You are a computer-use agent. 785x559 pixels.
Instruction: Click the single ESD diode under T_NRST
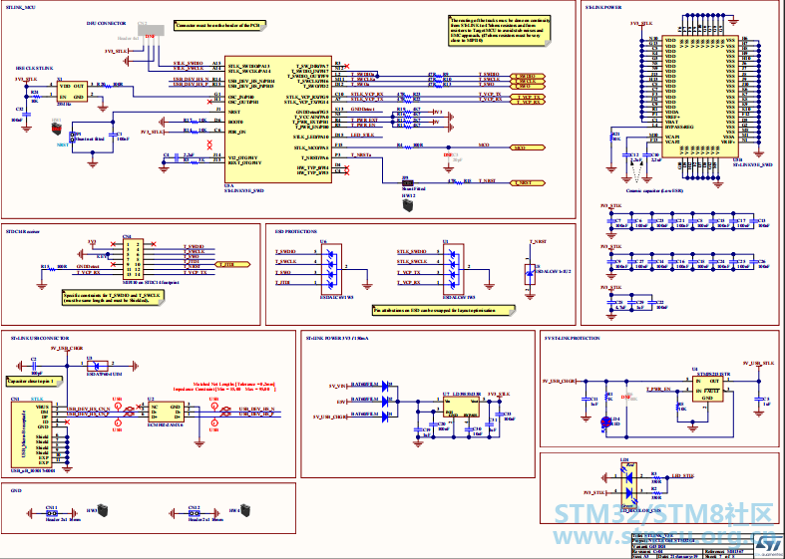530,274
